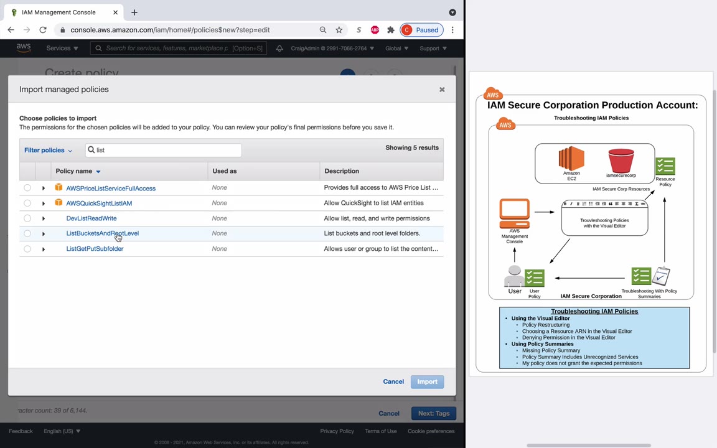Sort by Policy name column header
This screenshot has width=717, height=448.
[78, 171]
